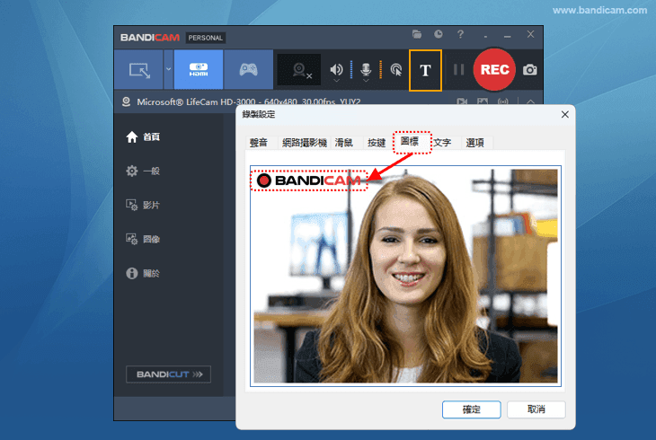Switch to the 按鍵 tab

tap(377, 143)
